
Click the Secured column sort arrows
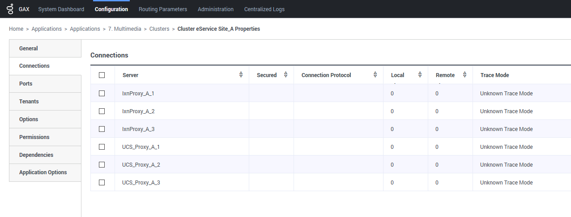coord(285,75)
